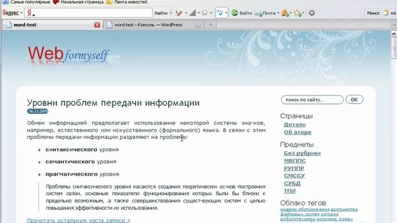
Task: Click the прагматического уровня list item
Action: point(83,174)
